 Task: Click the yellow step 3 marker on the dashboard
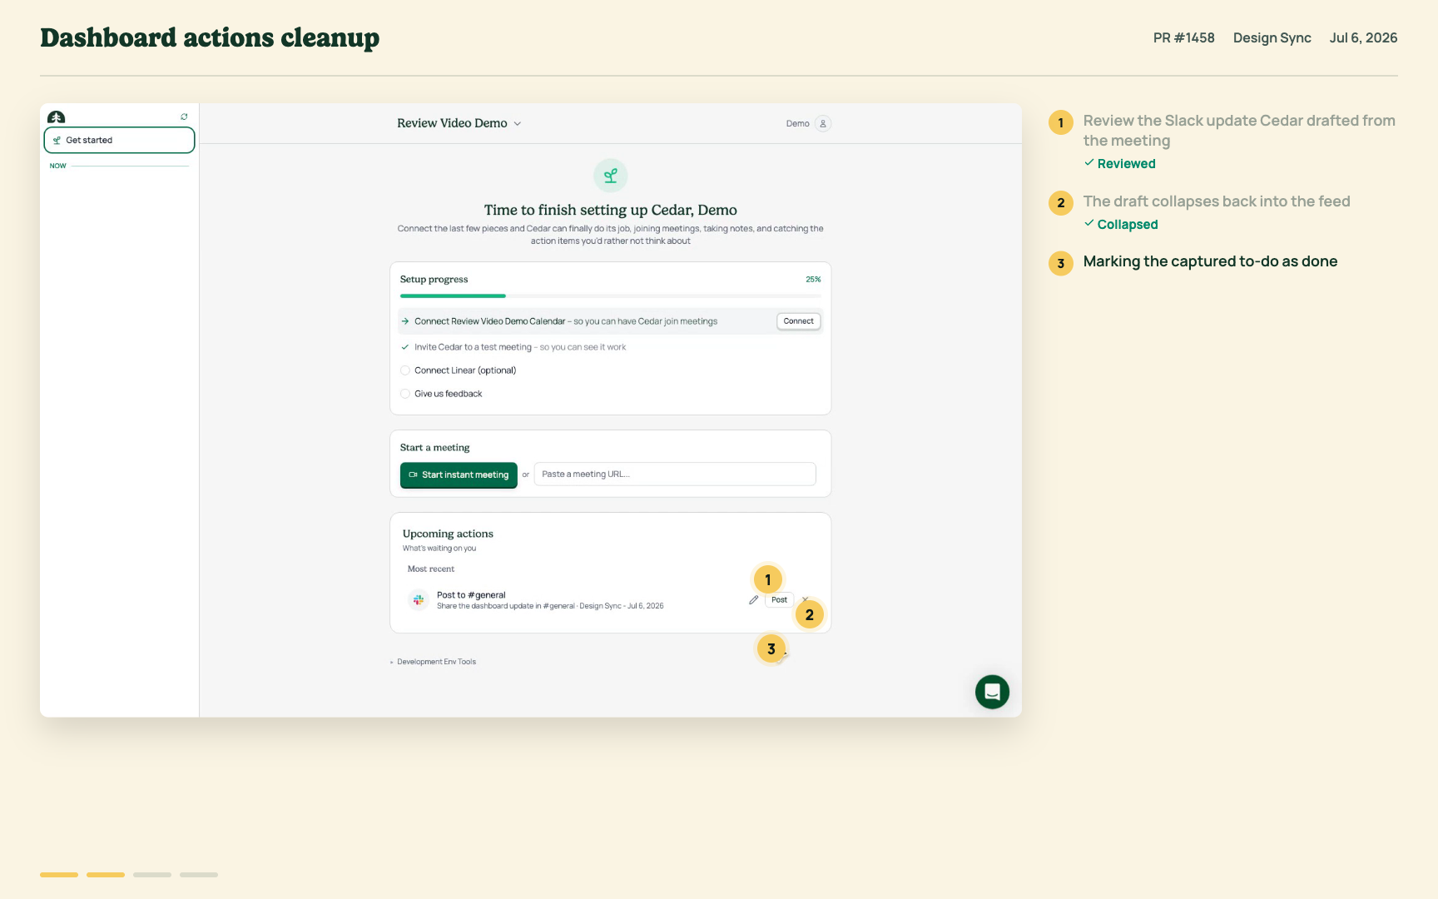(x=771, y=649)
